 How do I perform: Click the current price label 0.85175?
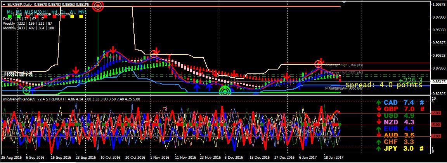pos(438,82)
